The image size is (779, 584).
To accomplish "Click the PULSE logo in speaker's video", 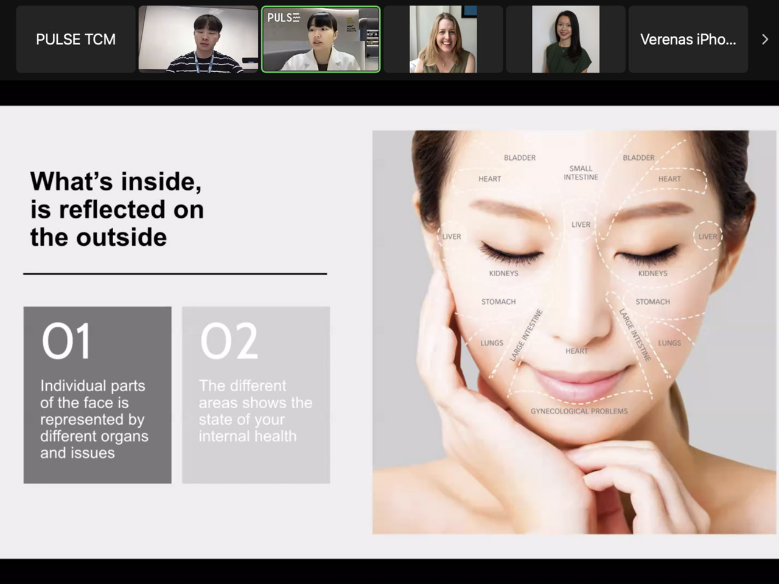I will pyautogui.click(x=284, y=18).
